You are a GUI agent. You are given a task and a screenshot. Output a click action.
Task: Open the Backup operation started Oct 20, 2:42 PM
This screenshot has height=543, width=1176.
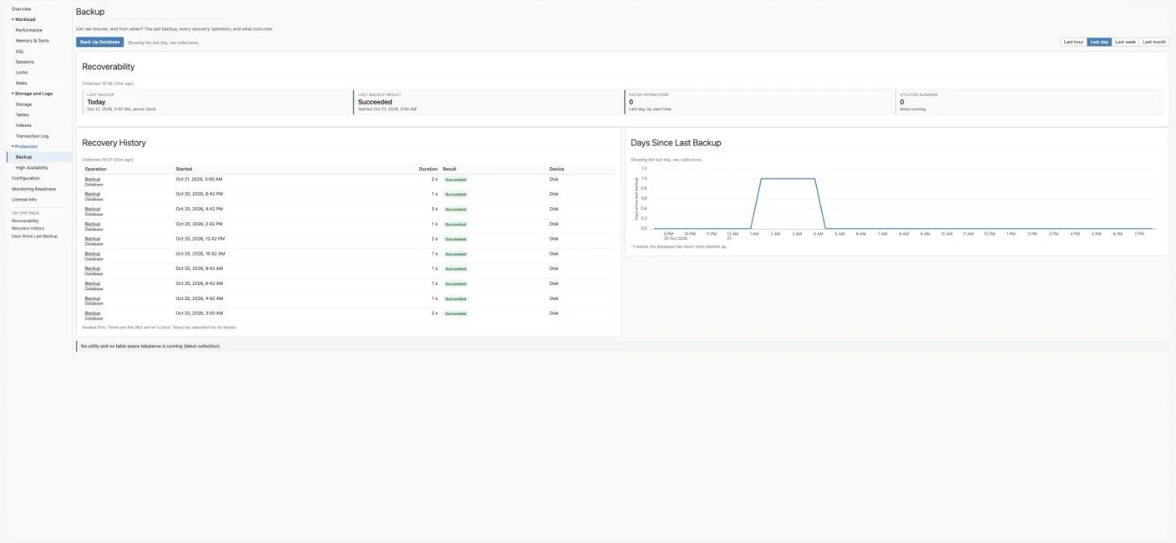coord(92,224)
